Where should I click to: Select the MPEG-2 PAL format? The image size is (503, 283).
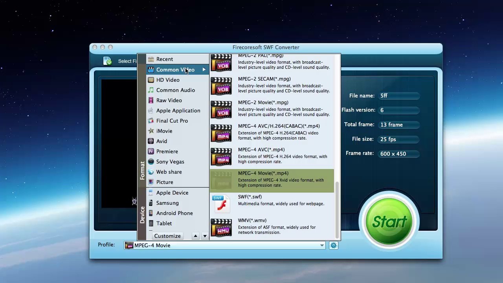[272, 62]
